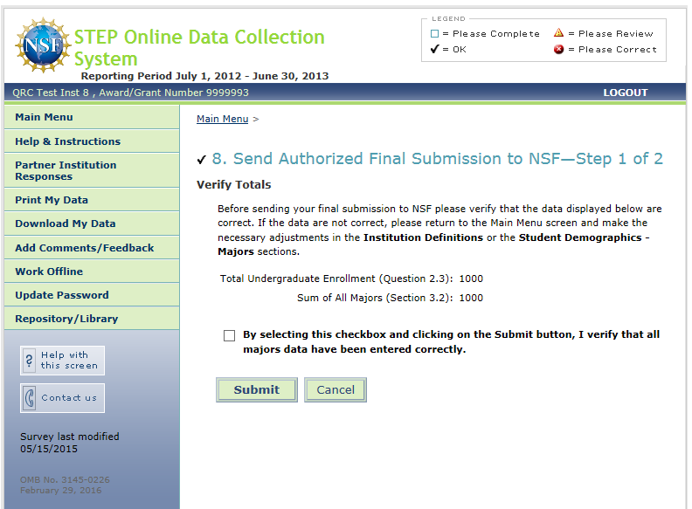Click the QRC Test Inst 8 award text
The width and height of the screenshot is (692, 509).
click(131, 93)
